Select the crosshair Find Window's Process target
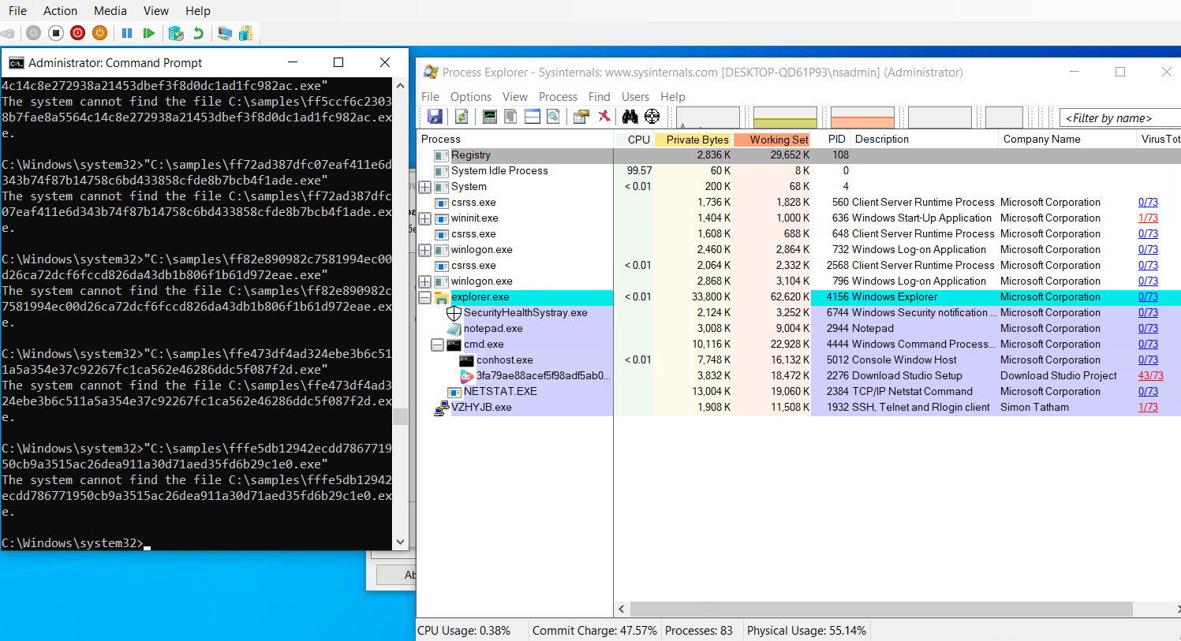Screen dimensions: 1181x641 pos(652,117)
